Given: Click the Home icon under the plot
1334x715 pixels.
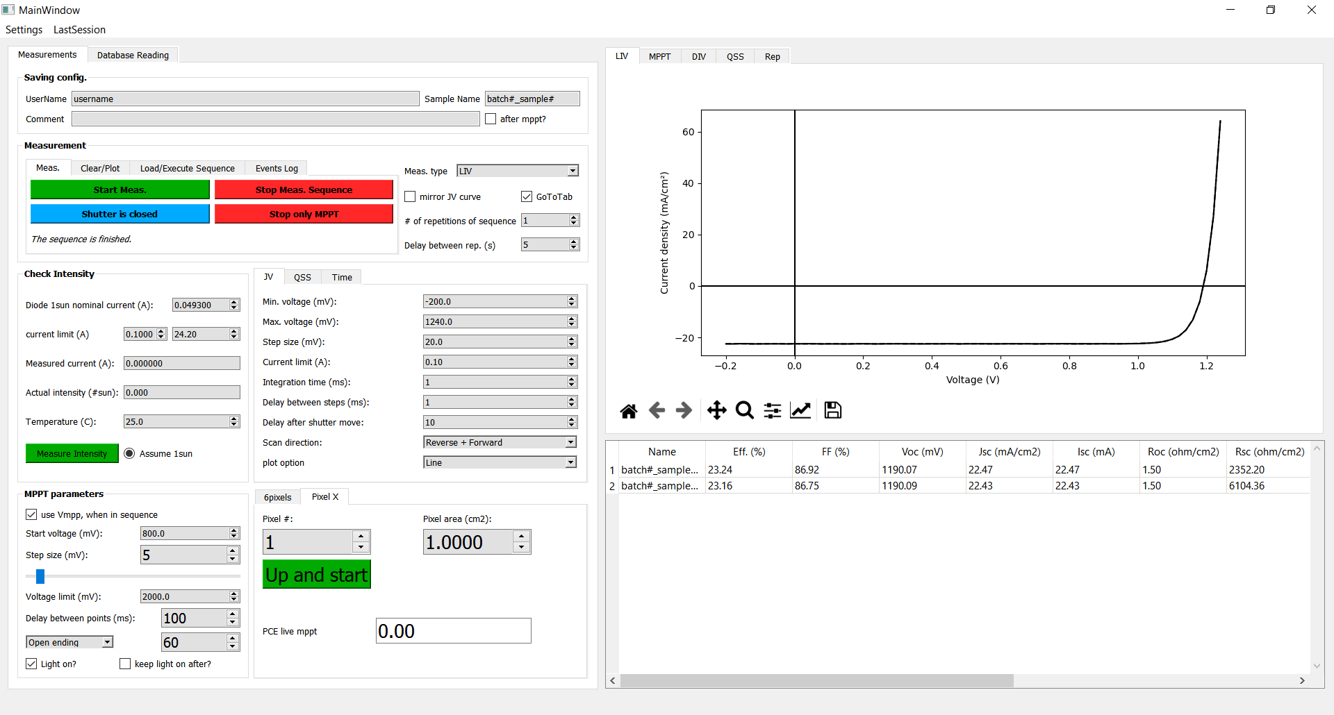Looking at the screenshot, I should point(629,410).
